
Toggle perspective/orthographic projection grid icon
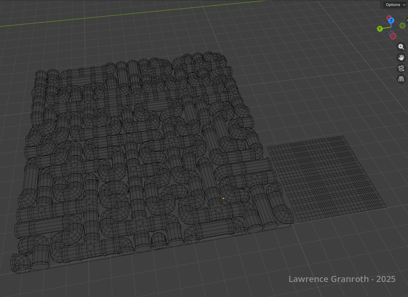pyautogui.click(x=401, y=79)
